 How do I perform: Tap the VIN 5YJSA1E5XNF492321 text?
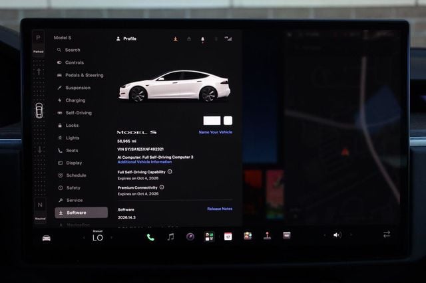coord(140,149)
